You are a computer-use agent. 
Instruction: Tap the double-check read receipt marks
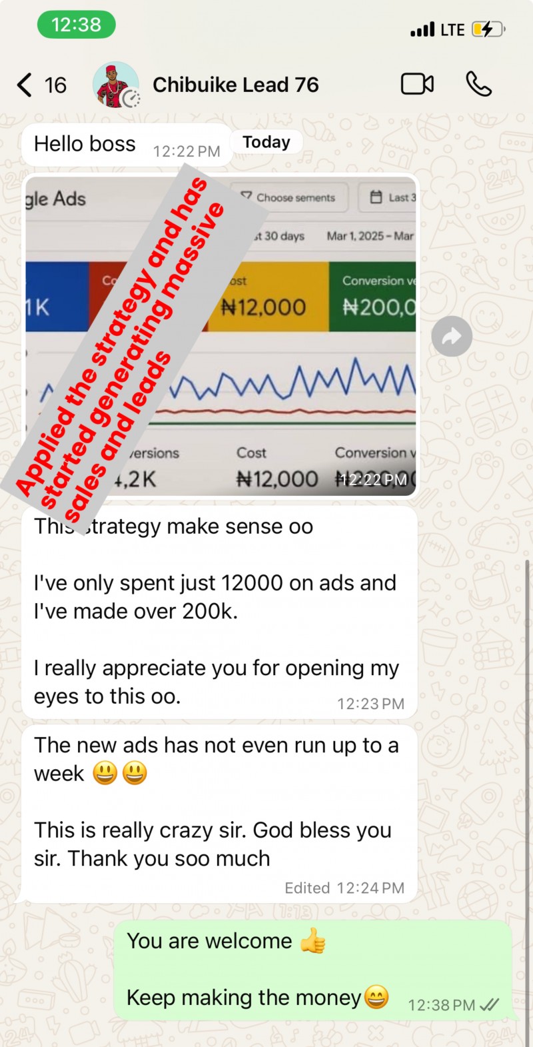pos(490,1005)
